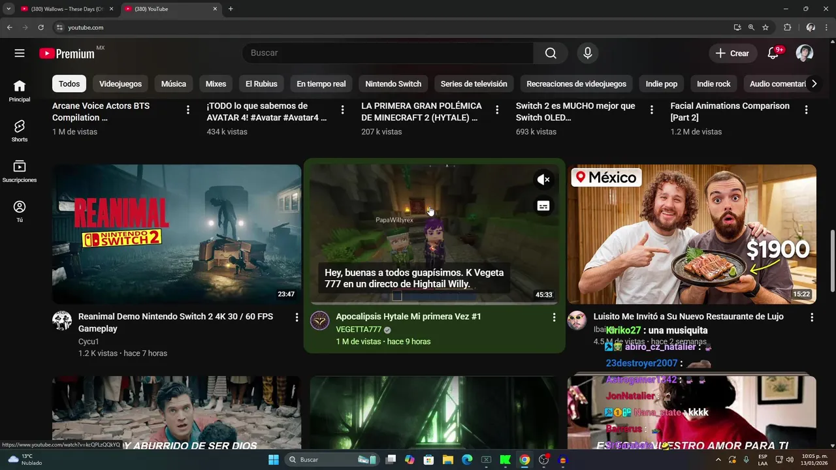Open the Windows Start menu
Screen dimensions: 836x470
(x=274, y=460)
